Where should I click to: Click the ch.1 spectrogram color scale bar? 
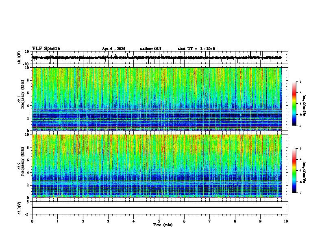[x=294, y=104]
